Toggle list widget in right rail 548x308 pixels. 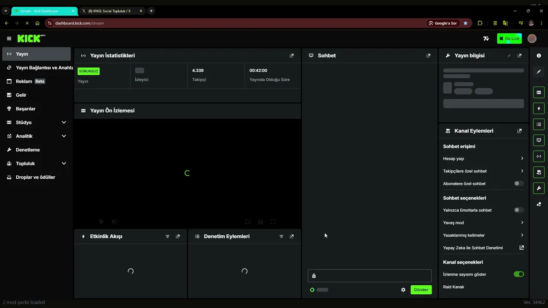tap(539, 124)
